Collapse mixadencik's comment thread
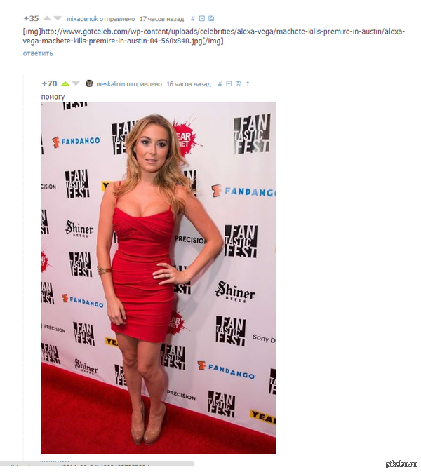 [x=202, y=19]
